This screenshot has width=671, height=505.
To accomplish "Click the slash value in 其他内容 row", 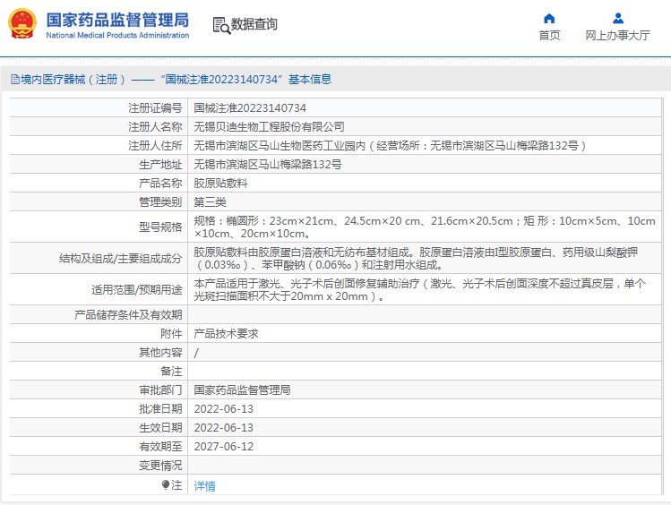I will (196, 353).
